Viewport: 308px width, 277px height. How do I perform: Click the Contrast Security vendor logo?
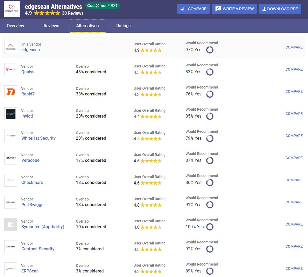[11, 247]
